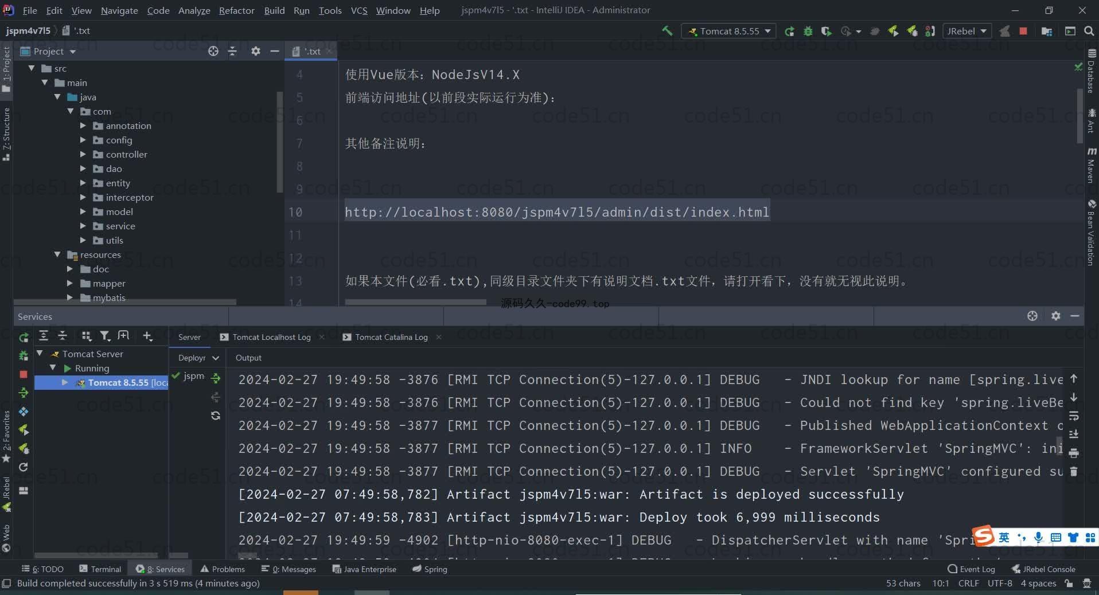Toggle the Bean Validation tool window
Screen dimensions: 1099x595
pos(1092,232)
